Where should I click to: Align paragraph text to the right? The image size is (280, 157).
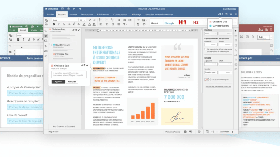pos(113,24)
